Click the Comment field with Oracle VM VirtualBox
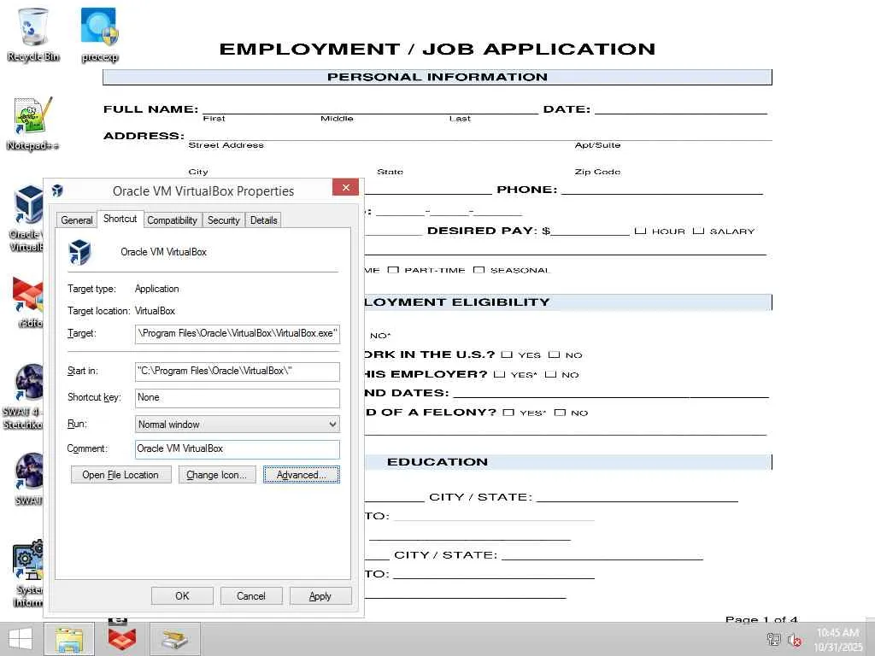This screenshot has height=656, width=875. [238, 449]
